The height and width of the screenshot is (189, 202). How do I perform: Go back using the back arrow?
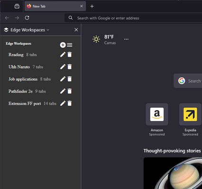click(x=7, y=18)
